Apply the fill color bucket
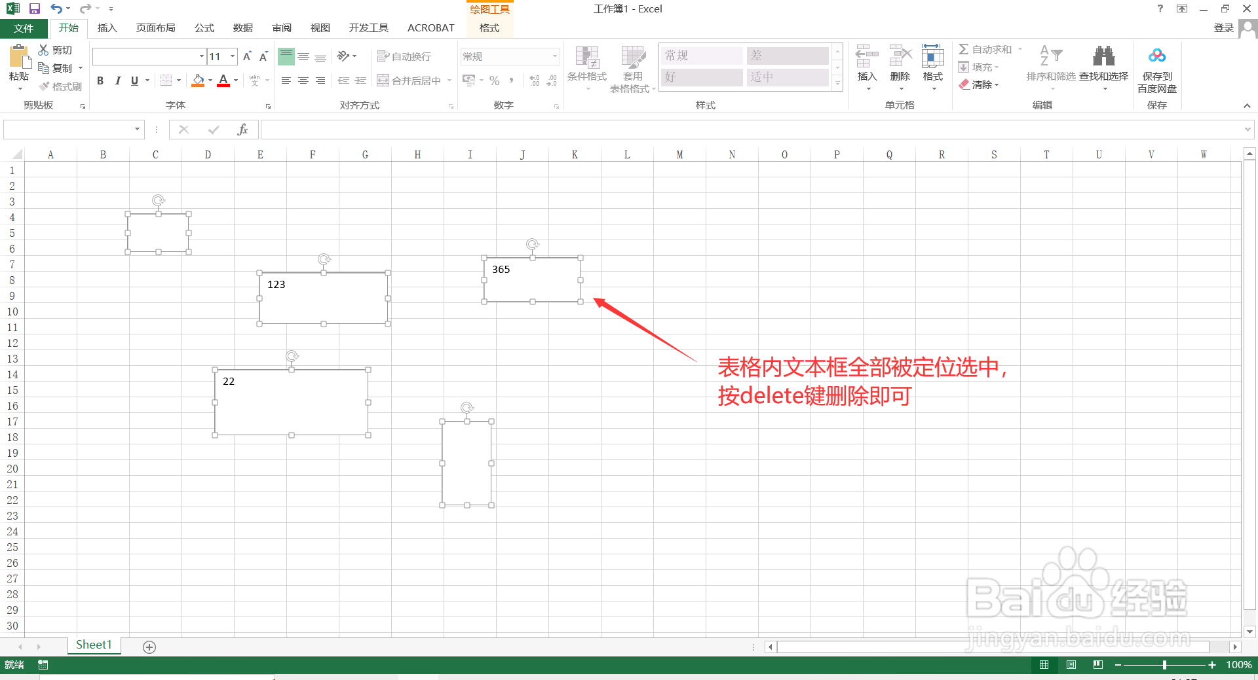 pos(198,81)
